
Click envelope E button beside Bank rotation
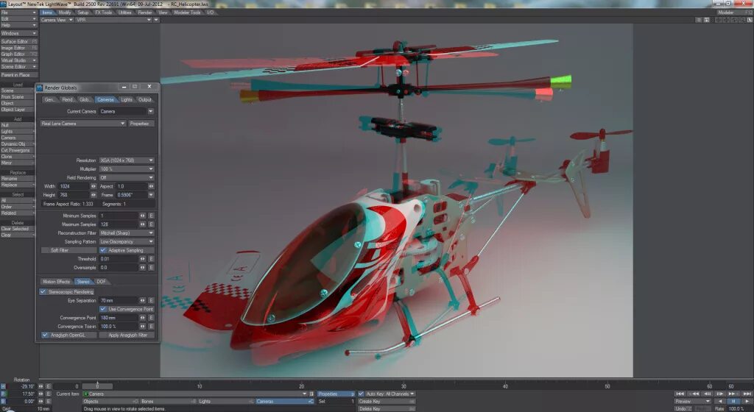tap(48, 402)
